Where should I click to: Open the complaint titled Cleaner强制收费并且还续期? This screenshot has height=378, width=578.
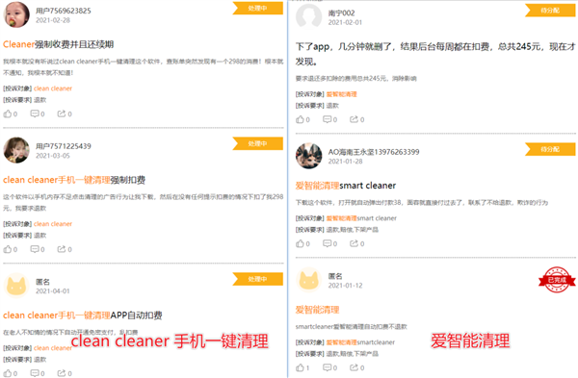(x=58, y=44)
